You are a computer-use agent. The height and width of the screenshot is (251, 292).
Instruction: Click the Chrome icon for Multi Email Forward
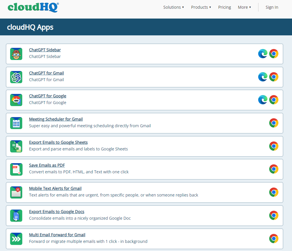tap(273, 239)
